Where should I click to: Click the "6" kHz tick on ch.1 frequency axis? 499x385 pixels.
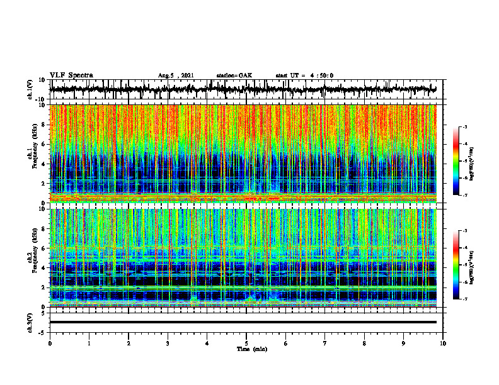tap(43, 144)
